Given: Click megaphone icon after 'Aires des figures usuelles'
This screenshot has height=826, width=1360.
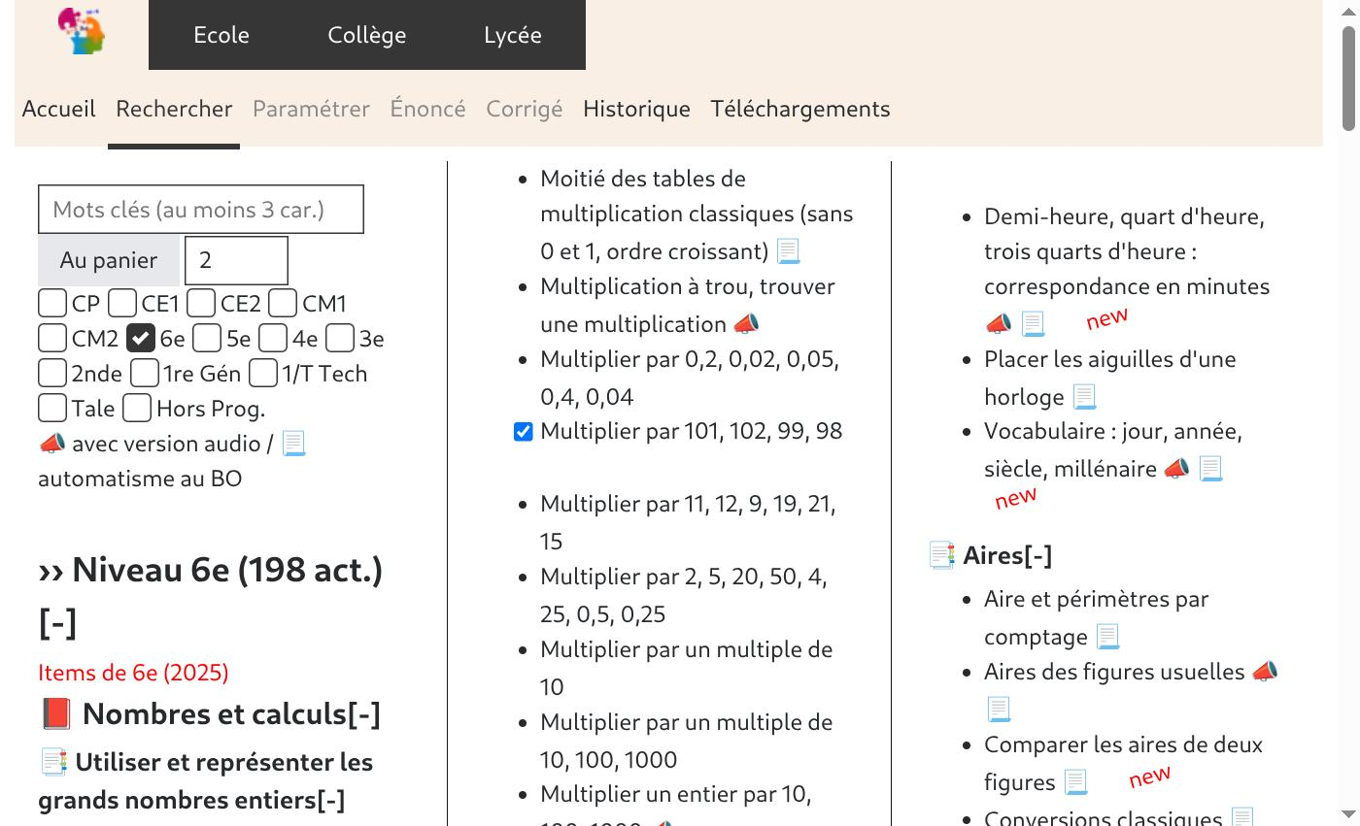Looking at the screenshot, I should click(1265, 672).
